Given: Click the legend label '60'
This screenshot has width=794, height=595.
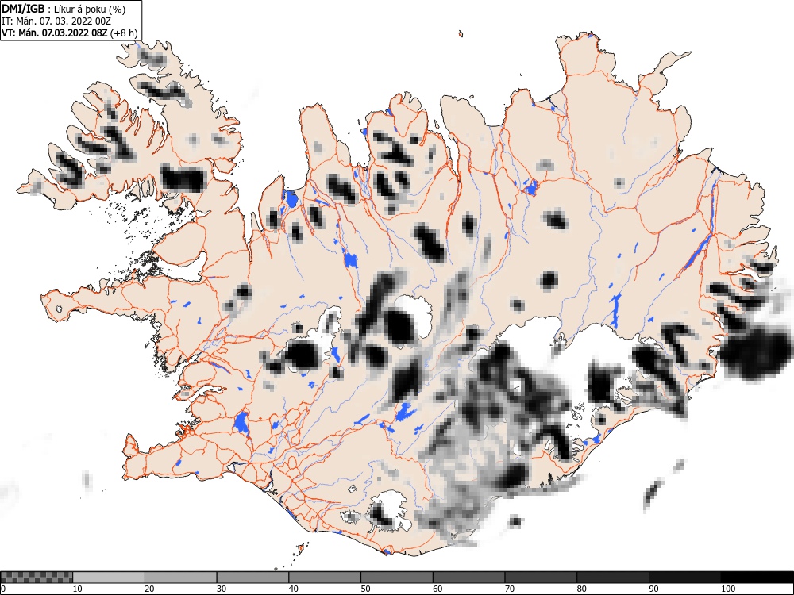Looking at the screenshot, I should pos(437,589).
